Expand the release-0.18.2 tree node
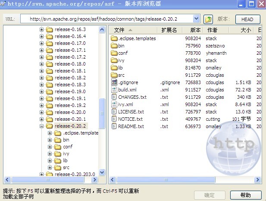Screen dimensions: 266x201 41,78
